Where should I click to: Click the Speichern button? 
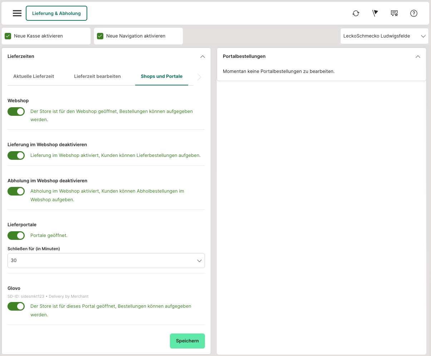click(x=187, y=341)
